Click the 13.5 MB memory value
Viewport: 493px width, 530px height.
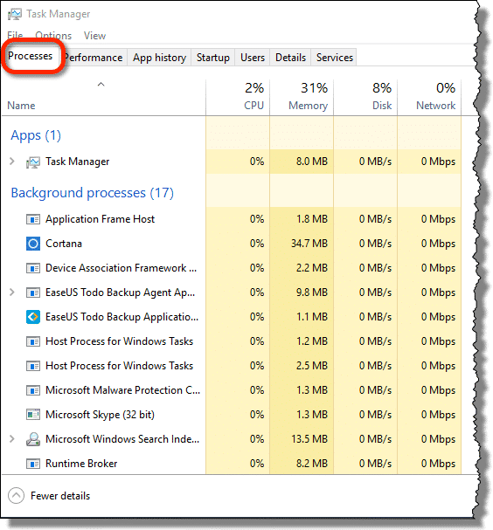[x=309, y=439]
